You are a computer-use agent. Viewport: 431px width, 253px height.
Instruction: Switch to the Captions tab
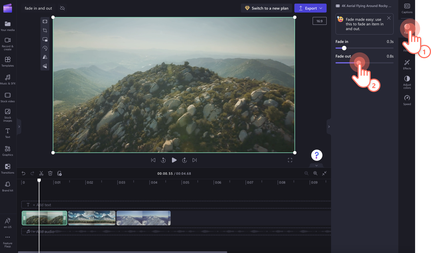tap(407, 8)
